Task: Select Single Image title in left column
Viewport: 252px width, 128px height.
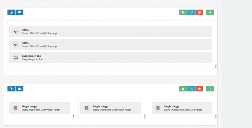Action: [x=29, y=106]
